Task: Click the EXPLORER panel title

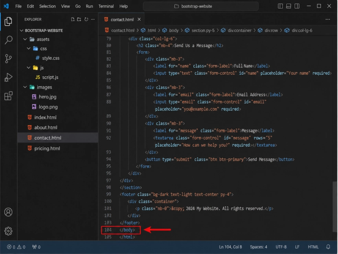Action: click(33, 19)
